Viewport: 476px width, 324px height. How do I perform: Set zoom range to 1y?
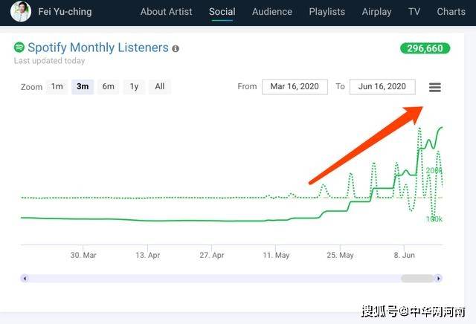tap(134, 87)
